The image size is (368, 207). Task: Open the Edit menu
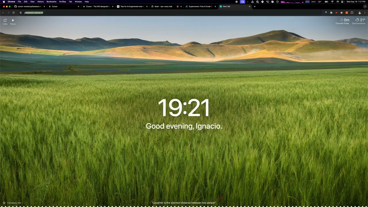(x=26, y=2)
